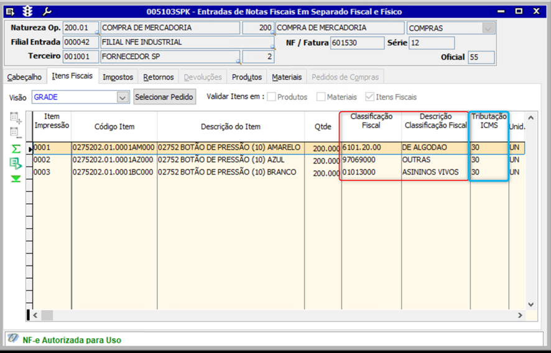Click the horizontal scrollbar left arrow
This screenshot has height=353, width=551.
pos(35,315)
